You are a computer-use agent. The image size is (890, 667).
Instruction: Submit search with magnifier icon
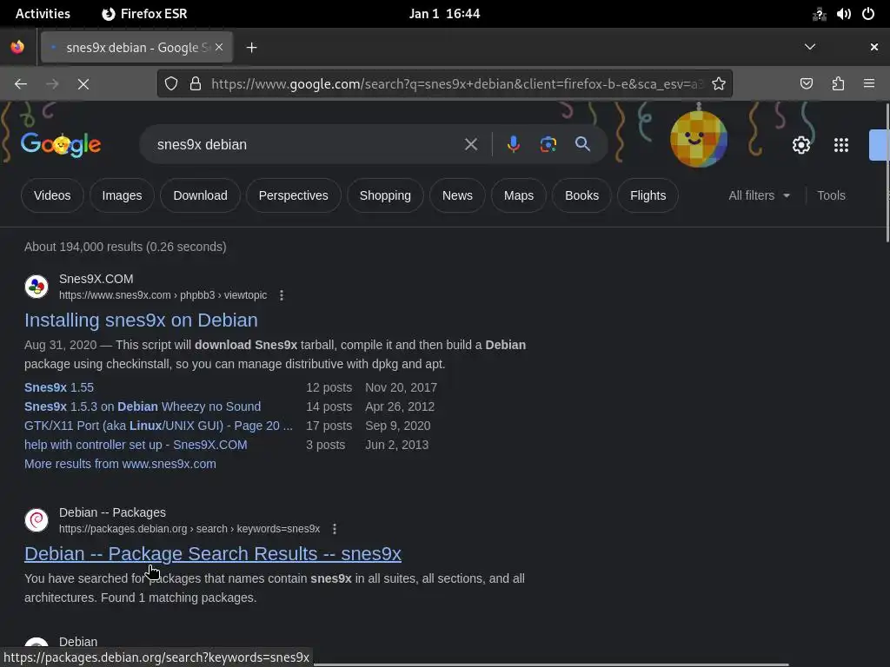[582, 145]
